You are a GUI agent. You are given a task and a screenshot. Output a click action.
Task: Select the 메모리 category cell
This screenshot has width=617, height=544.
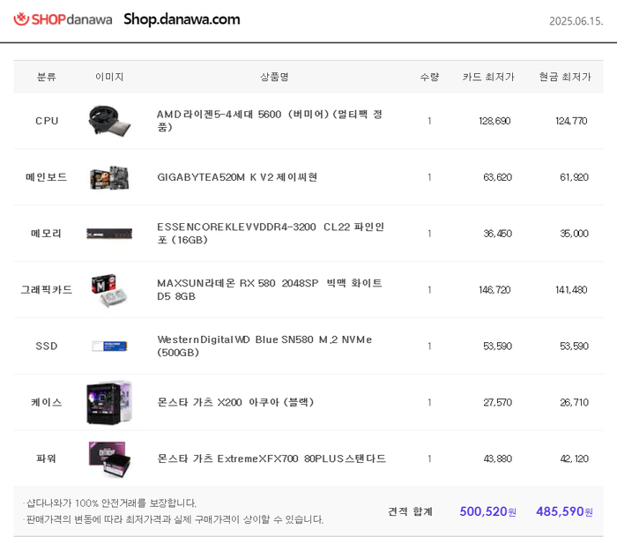tap(47, 234)
